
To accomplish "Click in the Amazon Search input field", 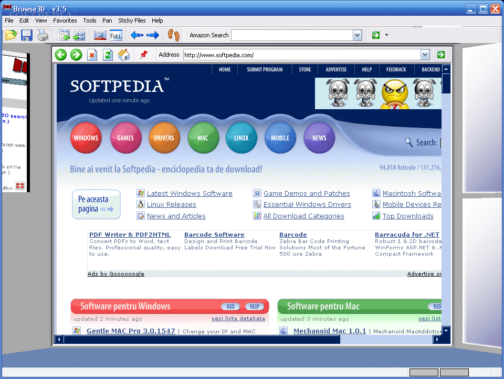I will 292,35.
